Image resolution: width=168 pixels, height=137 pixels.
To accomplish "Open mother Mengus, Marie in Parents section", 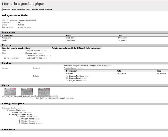I will click(32, 53).
